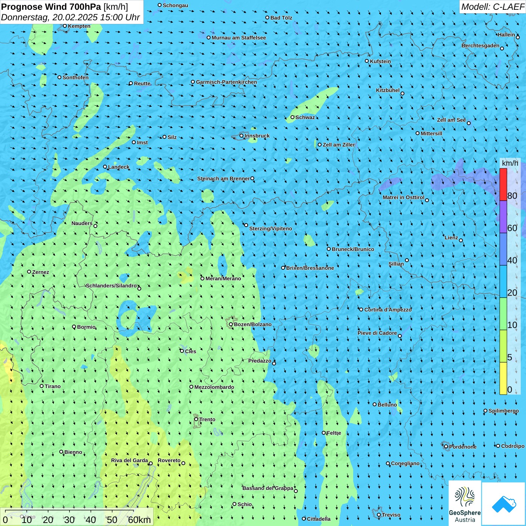Click the Zell am Ziller label

click(339, 145)
